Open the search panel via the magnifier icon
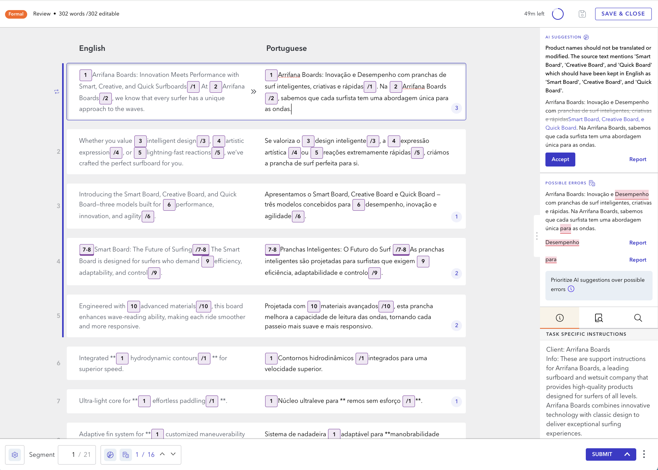The width and height of the screenshot is (658, 470). tap(638, 318)
